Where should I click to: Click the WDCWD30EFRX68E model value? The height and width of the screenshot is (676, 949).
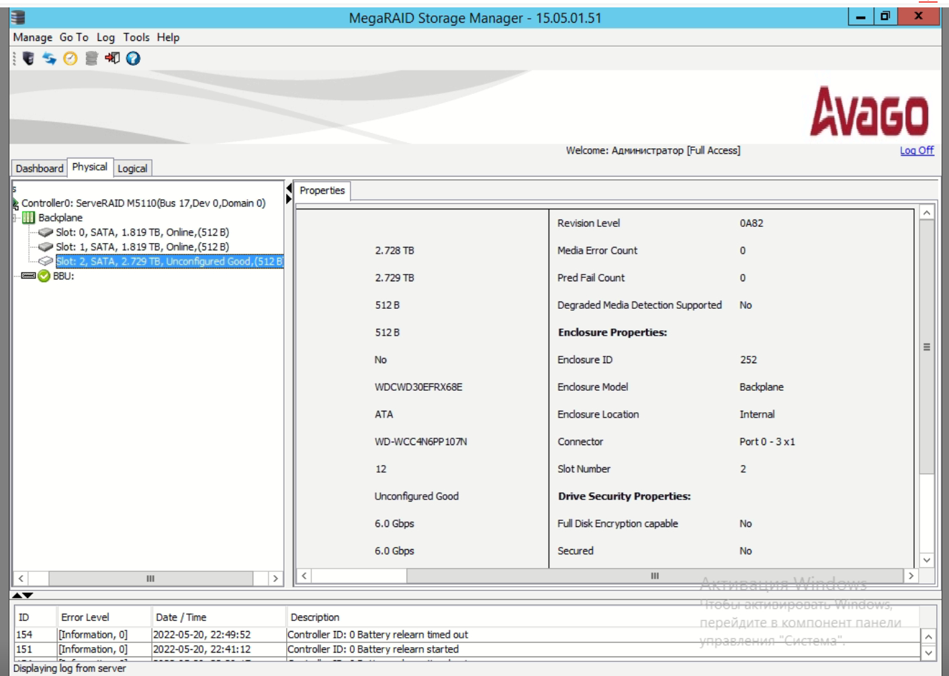pyautogui.click(x=418, y=387)
